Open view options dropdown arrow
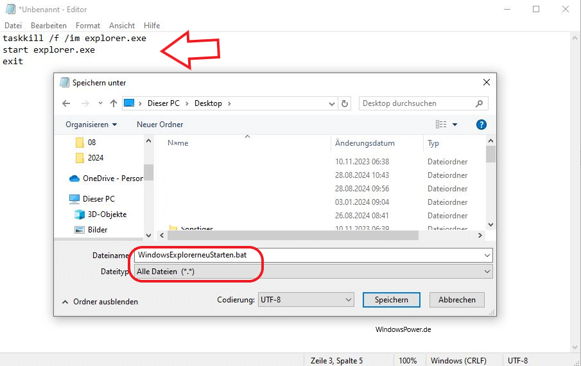This screenshot has width=581, height=366. (x=455, y=125)
